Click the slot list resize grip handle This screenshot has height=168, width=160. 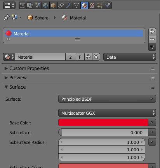pyautogui.click(x=78, y=39)
